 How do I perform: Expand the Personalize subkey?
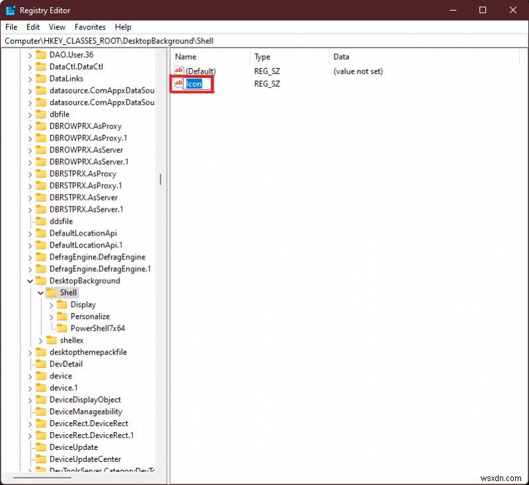coord(50,316)
